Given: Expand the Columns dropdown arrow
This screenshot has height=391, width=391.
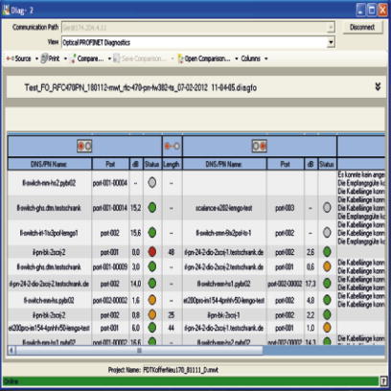Looking at the screenshot, I should (x=265, y=58).
